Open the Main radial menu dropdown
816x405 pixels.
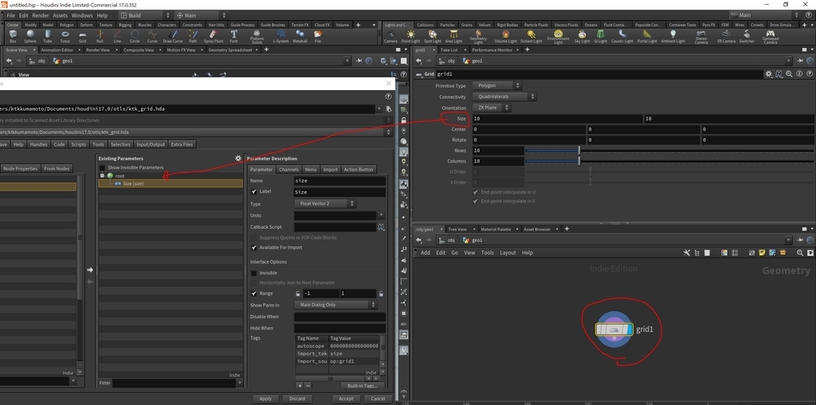pyautogui.click(x=202, y=16)
